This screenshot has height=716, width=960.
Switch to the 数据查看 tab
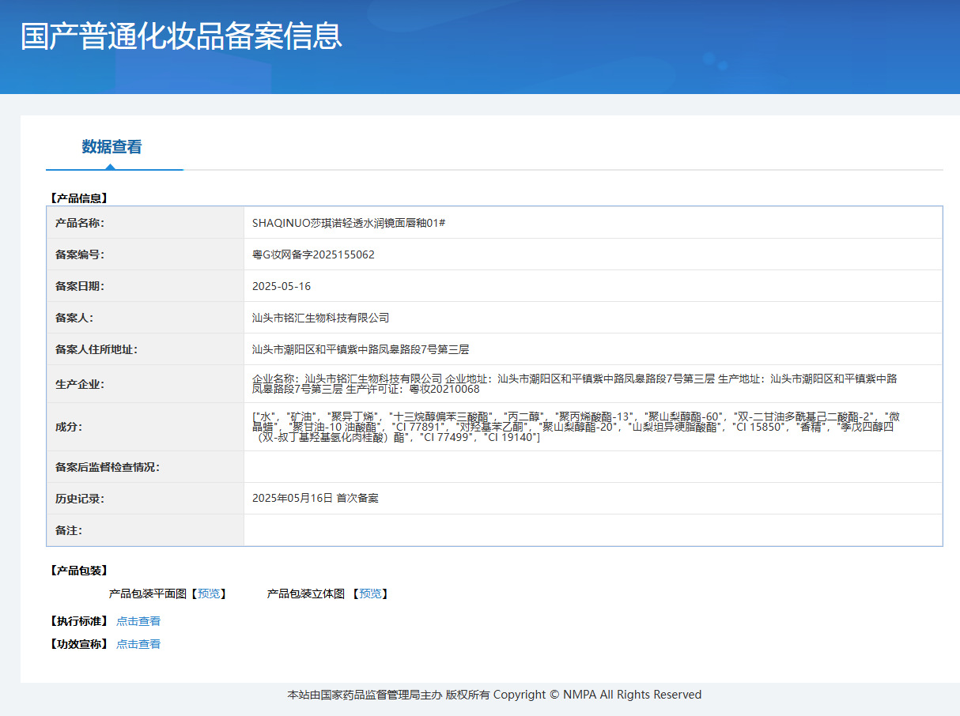click(x=111, y=147)
